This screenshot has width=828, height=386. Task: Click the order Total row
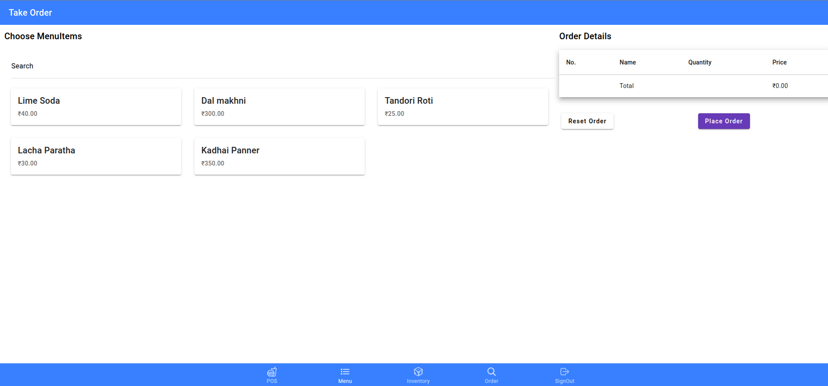point(693,86)
